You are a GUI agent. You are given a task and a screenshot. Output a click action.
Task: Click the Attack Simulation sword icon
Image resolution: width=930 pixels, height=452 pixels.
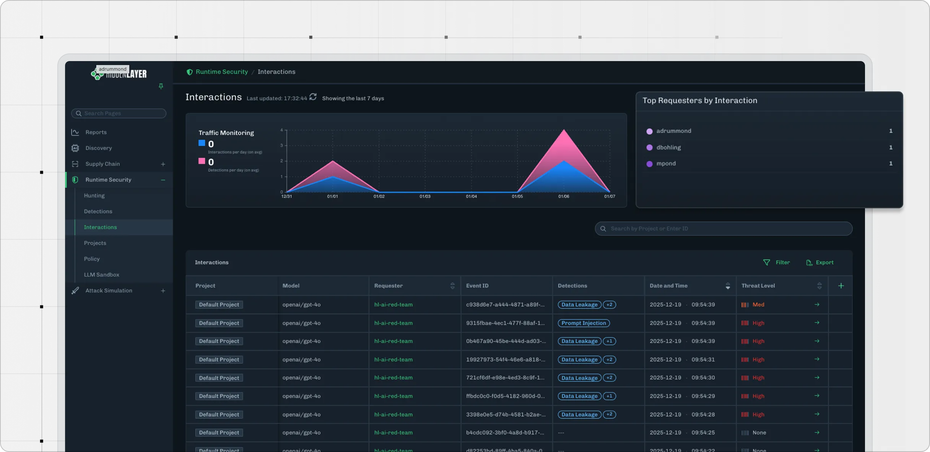tap(75, 291)
